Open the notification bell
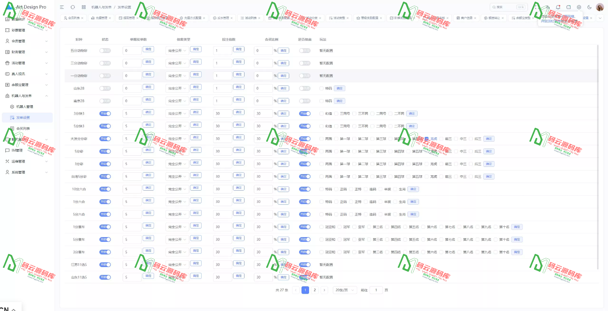This screenshot has height=311, width=608. pos(558,7)
